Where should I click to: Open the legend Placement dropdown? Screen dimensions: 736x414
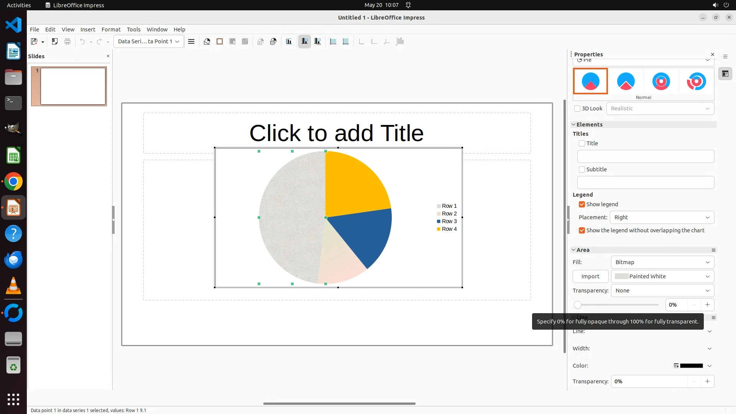click(662, 217)
